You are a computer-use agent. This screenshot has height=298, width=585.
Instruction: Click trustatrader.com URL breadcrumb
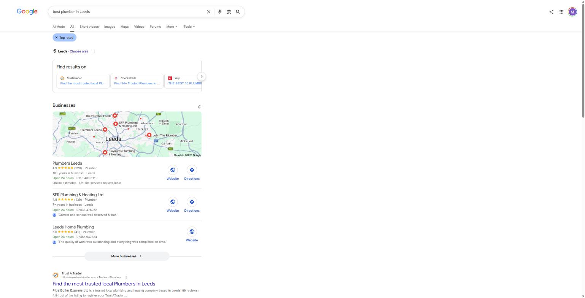[91, 277]
